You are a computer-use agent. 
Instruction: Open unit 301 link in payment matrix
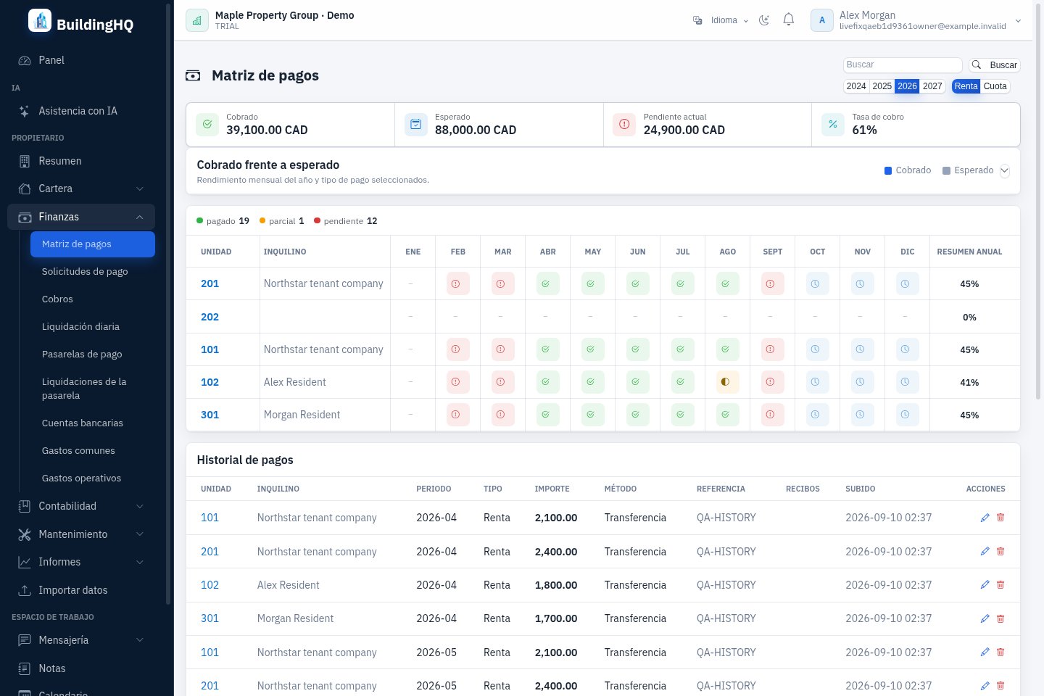coord(210,415)
